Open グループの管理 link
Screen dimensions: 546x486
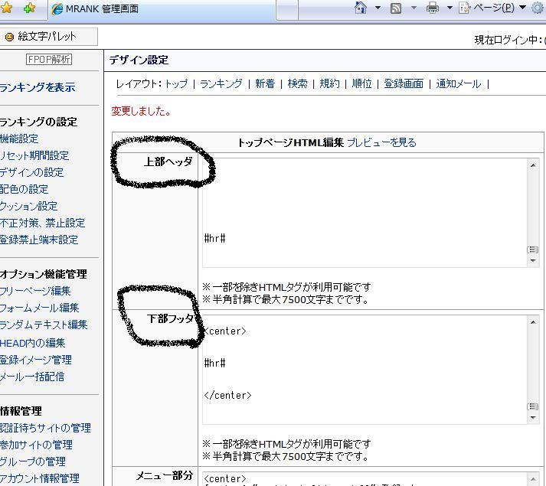point(33,462)
